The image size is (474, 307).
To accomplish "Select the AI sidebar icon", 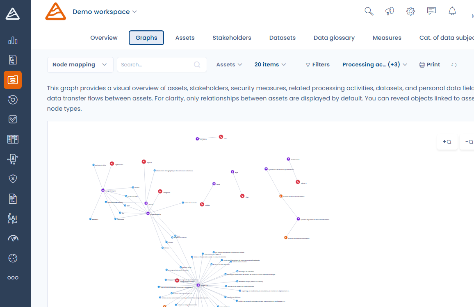I will click(x=12, y=218).
